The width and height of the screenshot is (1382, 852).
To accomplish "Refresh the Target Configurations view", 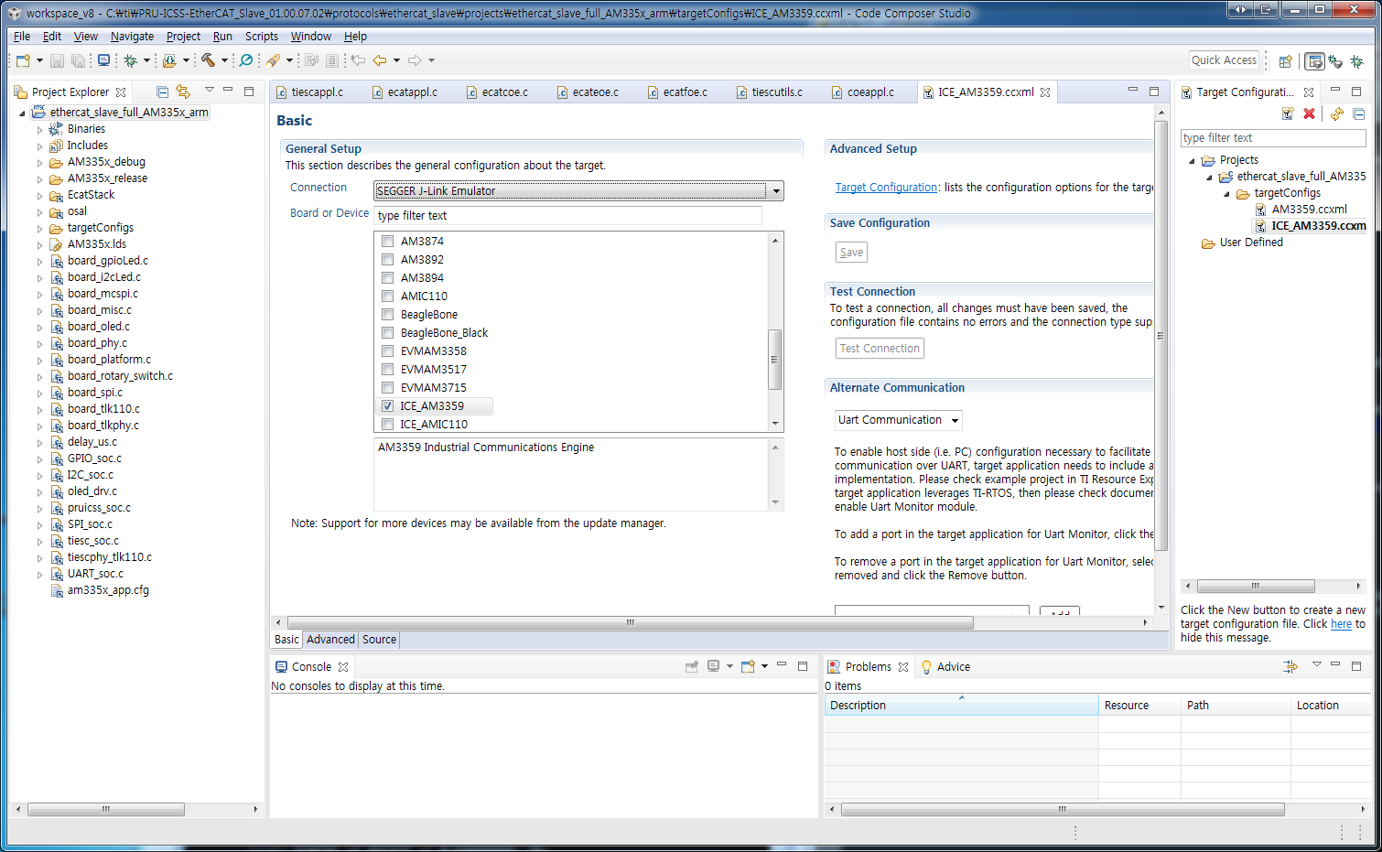I will (x=1338, y=113).
